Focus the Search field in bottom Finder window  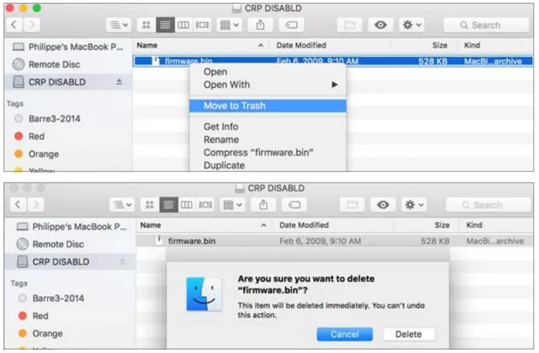488,205
